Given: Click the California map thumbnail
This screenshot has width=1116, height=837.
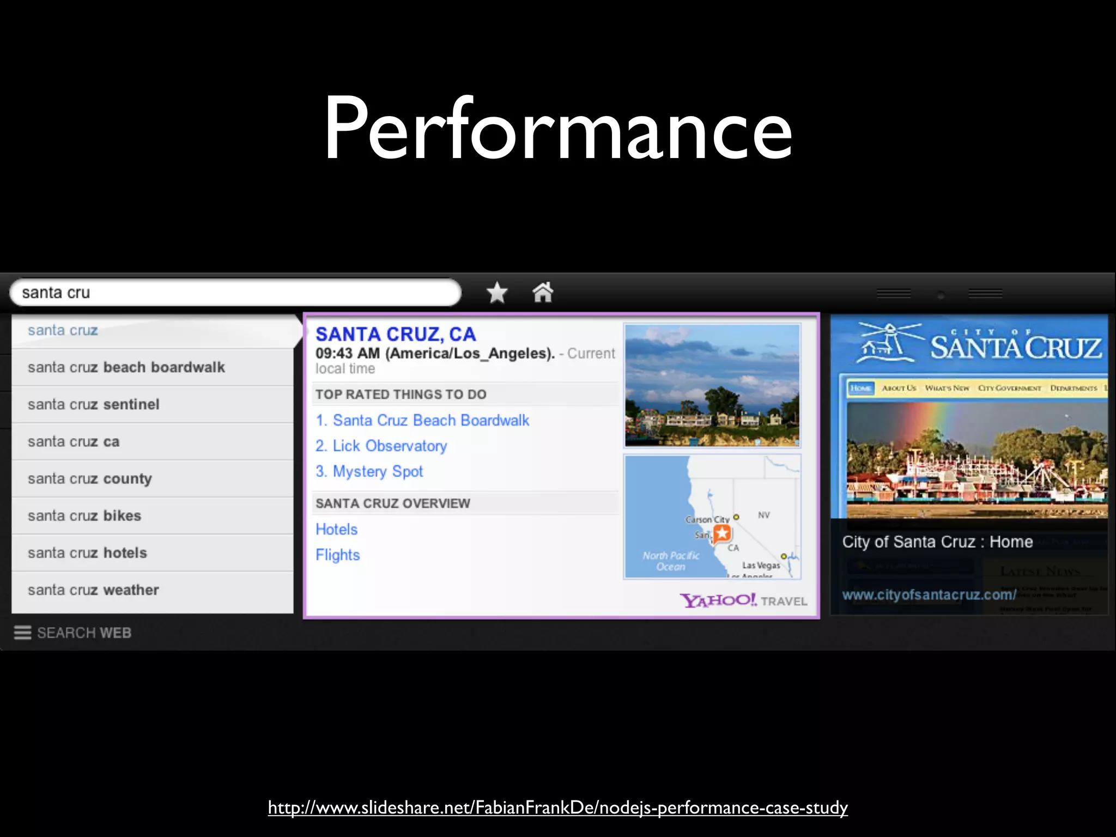Looking at the screenshot, I should click(712, 517).
